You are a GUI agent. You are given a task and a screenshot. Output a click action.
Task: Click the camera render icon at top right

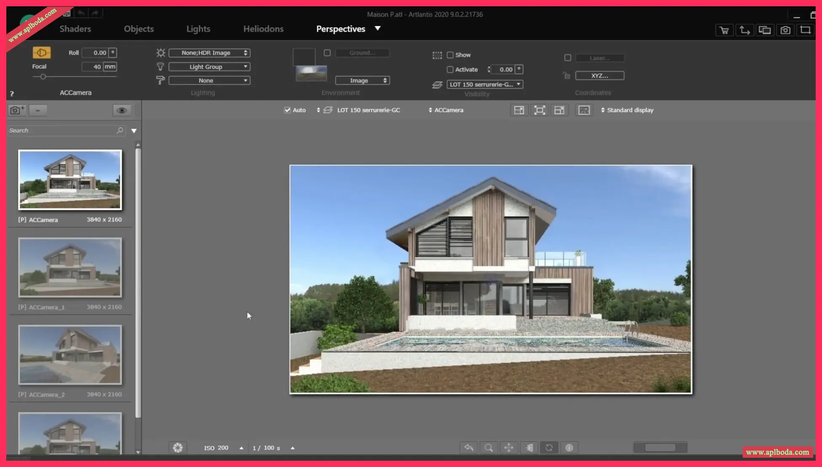(x=785, y=30)
